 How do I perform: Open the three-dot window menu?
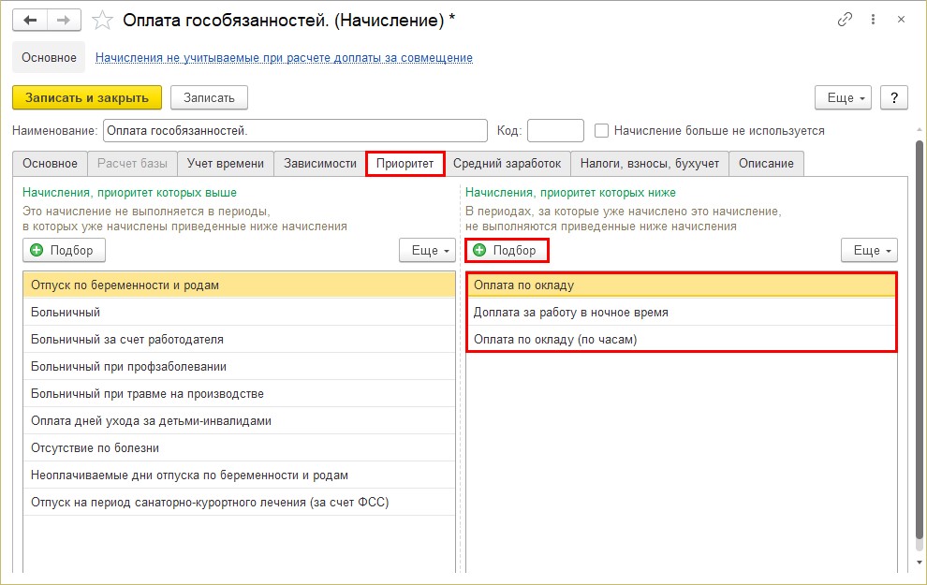coord(873,20)
